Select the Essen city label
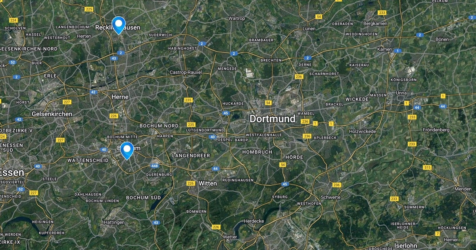The height and width of the screenshot is (250, 476). 12,173
